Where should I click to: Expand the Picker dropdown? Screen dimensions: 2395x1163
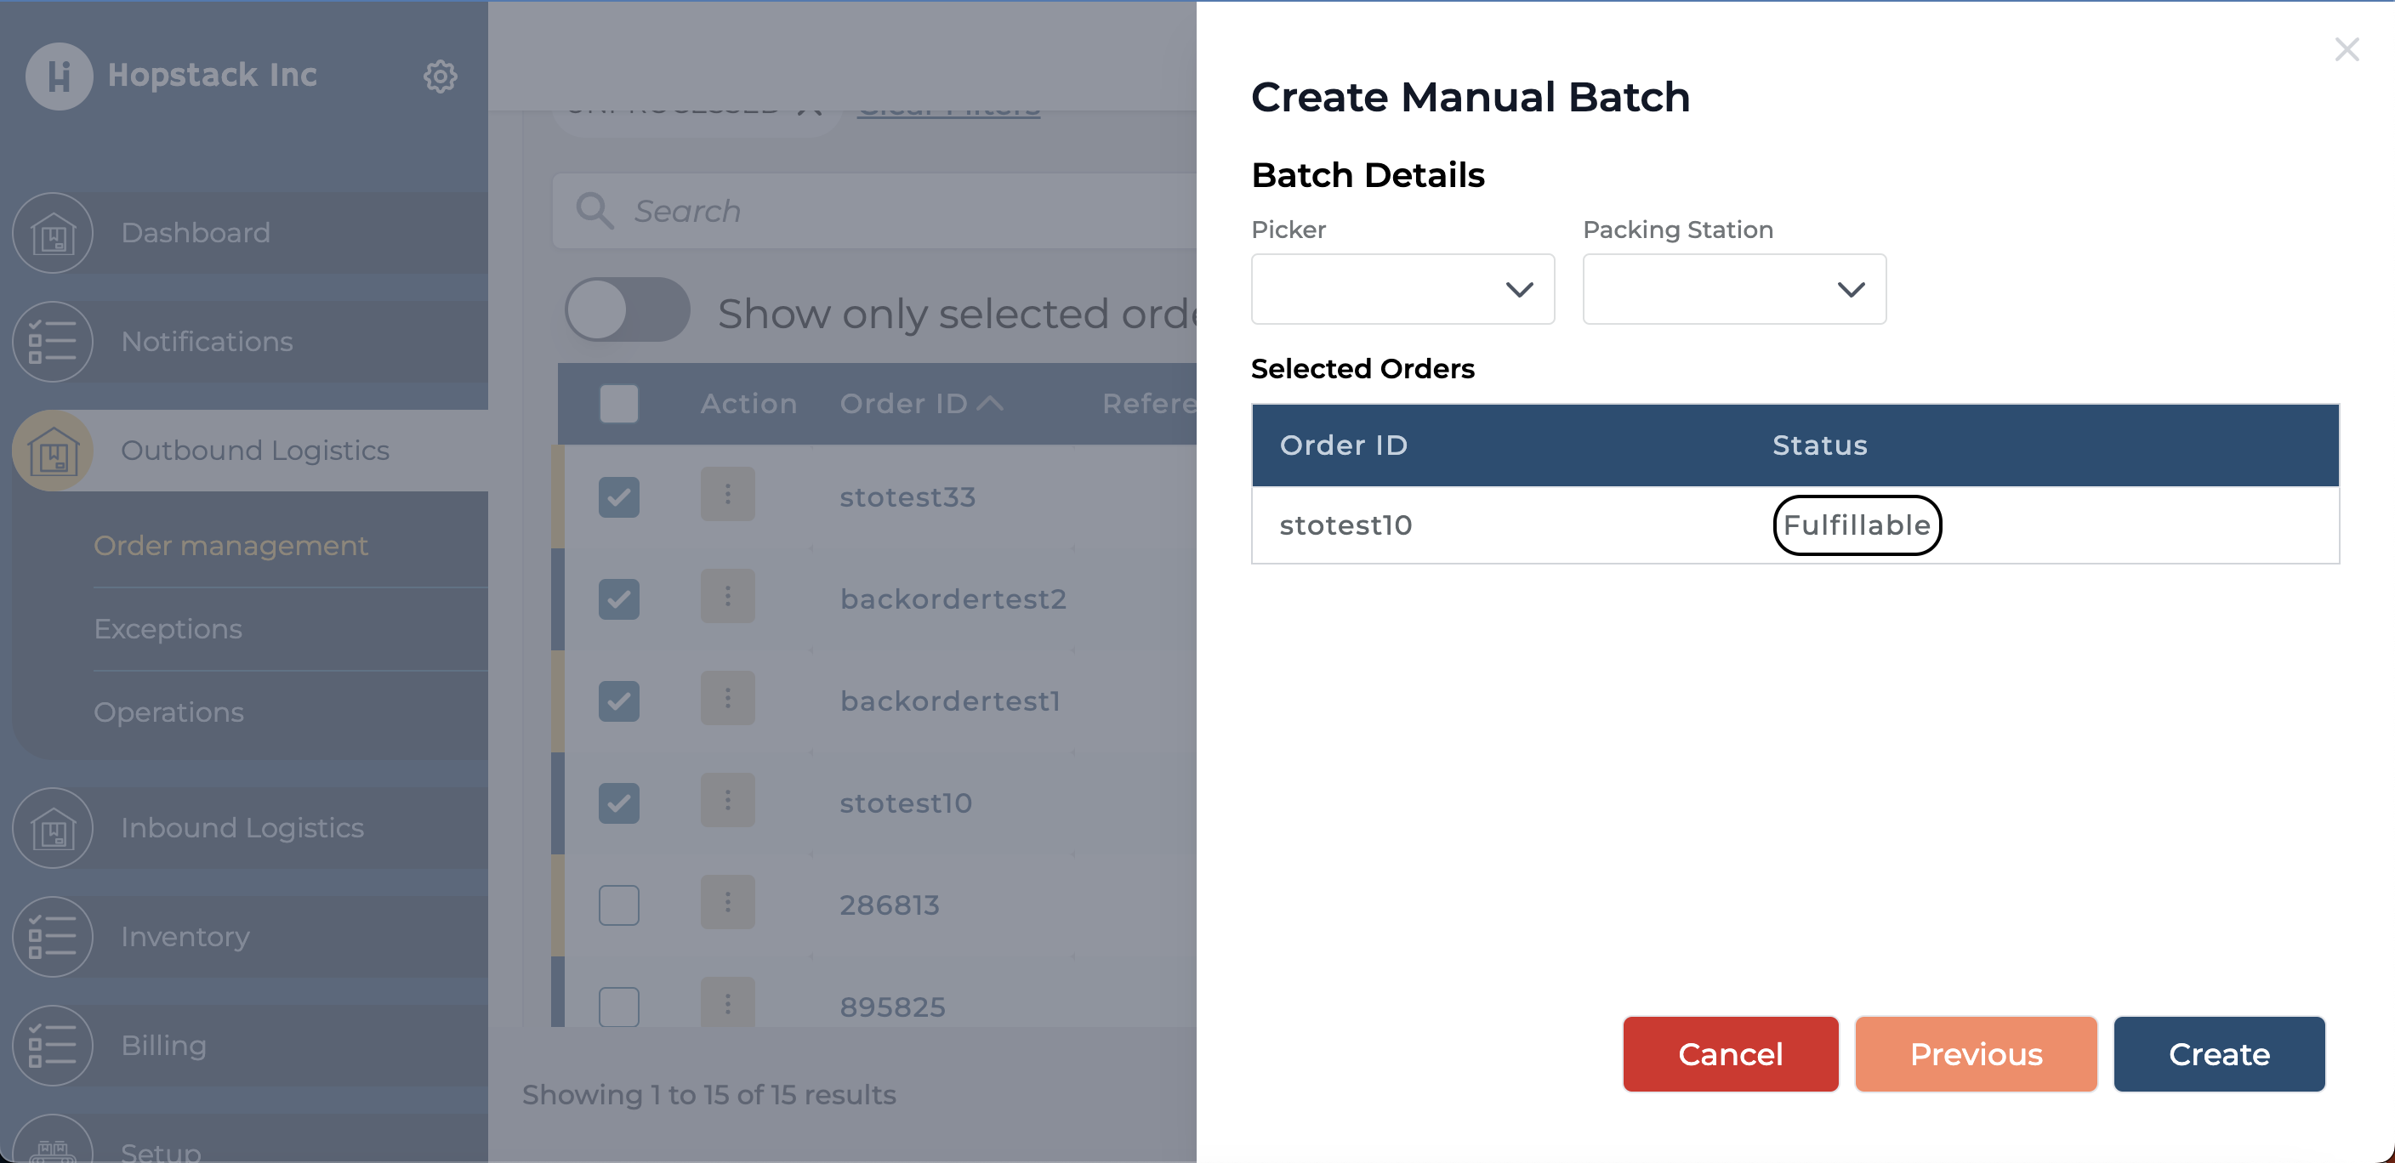1402,288
